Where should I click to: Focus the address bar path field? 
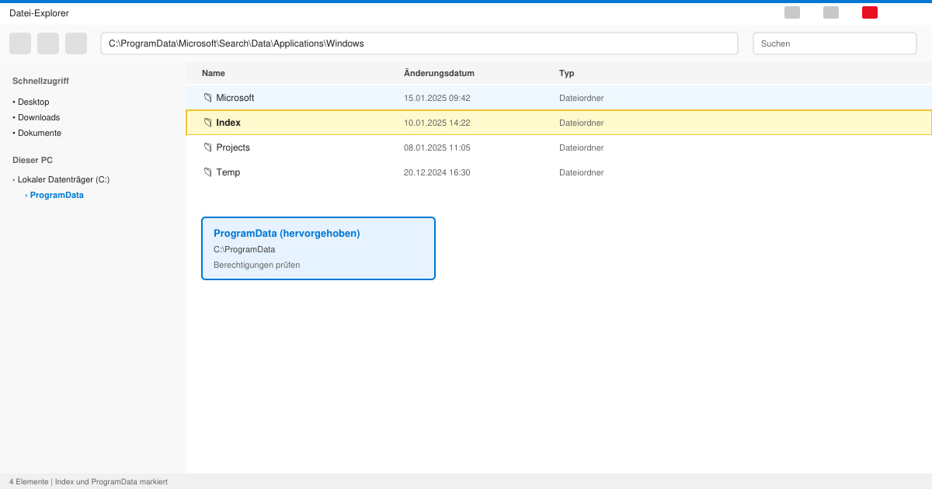(x=419, y=43)
